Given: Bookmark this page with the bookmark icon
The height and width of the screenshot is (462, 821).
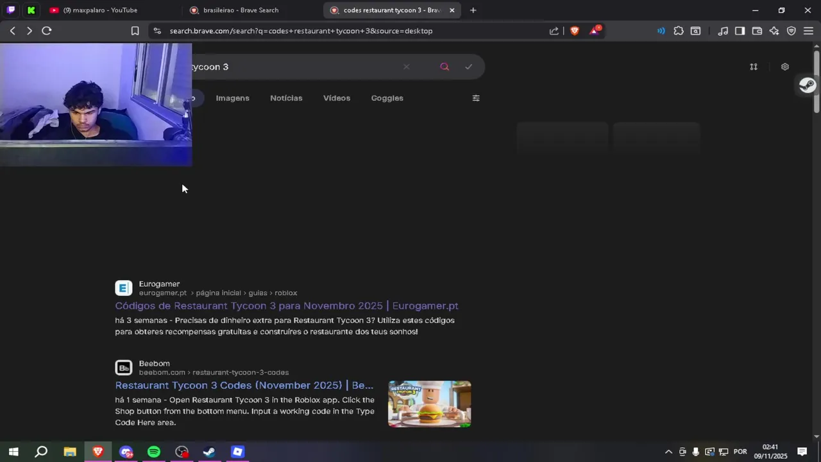Looking at the screenshot, I should pyautogui.click(x=135, y=31).
